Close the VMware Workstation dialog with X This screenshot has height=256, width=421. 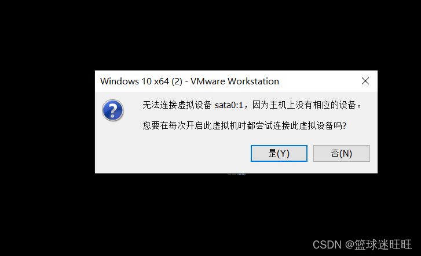click(x=365, y=81)
